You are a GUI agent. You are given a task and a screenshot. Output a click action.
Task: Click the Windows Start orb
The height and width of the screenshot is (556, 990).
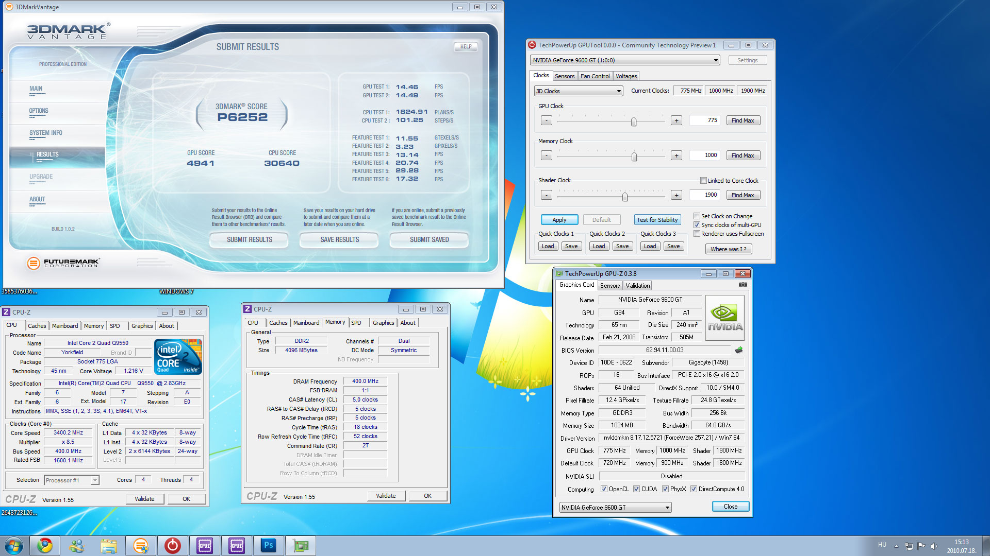(14, 546)
